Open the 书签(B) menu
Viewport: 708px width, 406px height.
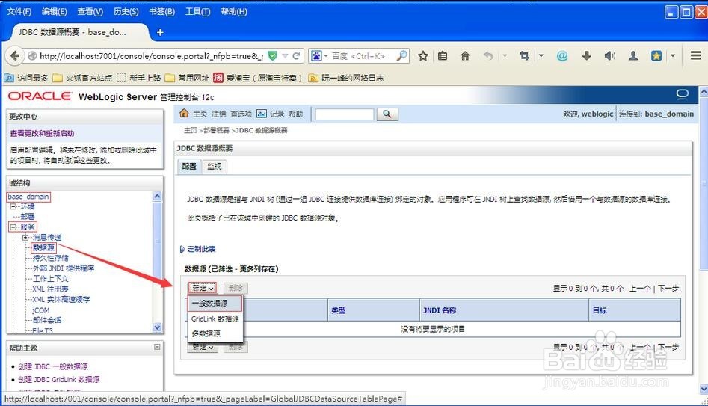(161, 12)
